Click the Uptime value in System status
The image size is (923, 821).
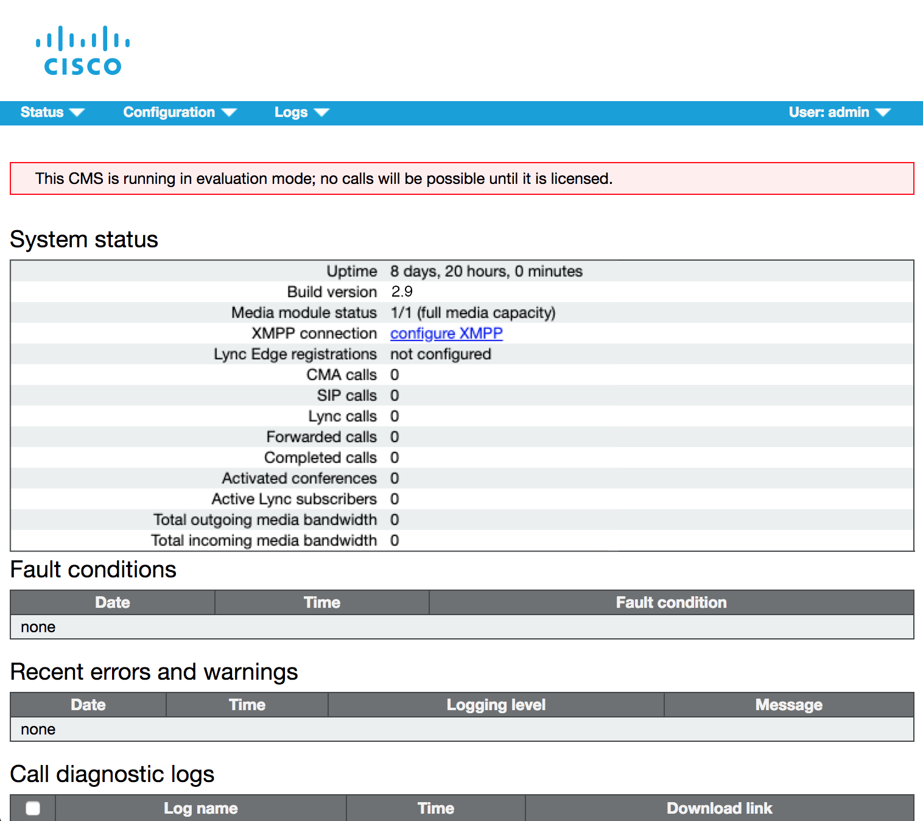click(x=486, y=272)
